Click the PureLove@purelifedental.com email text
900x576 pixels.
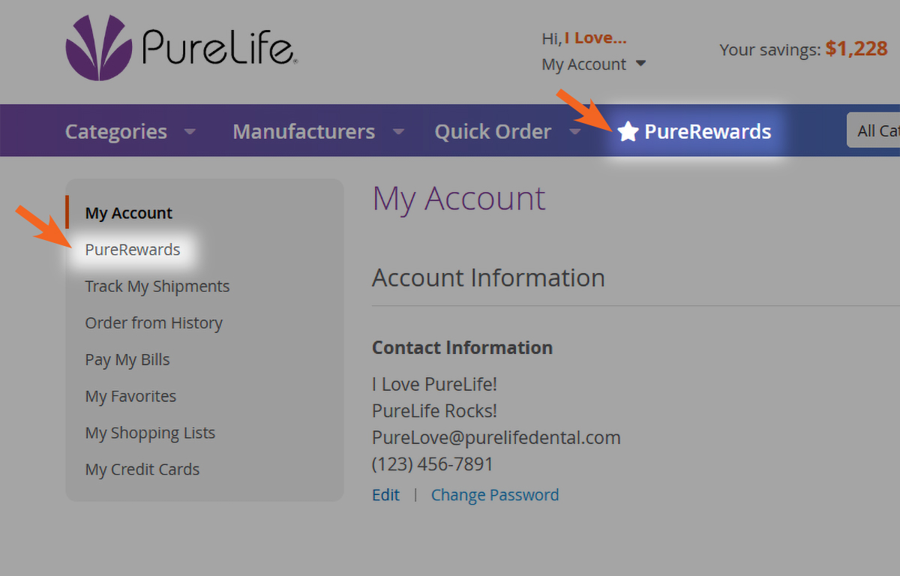pyautogui.click(x=496, y=437)
